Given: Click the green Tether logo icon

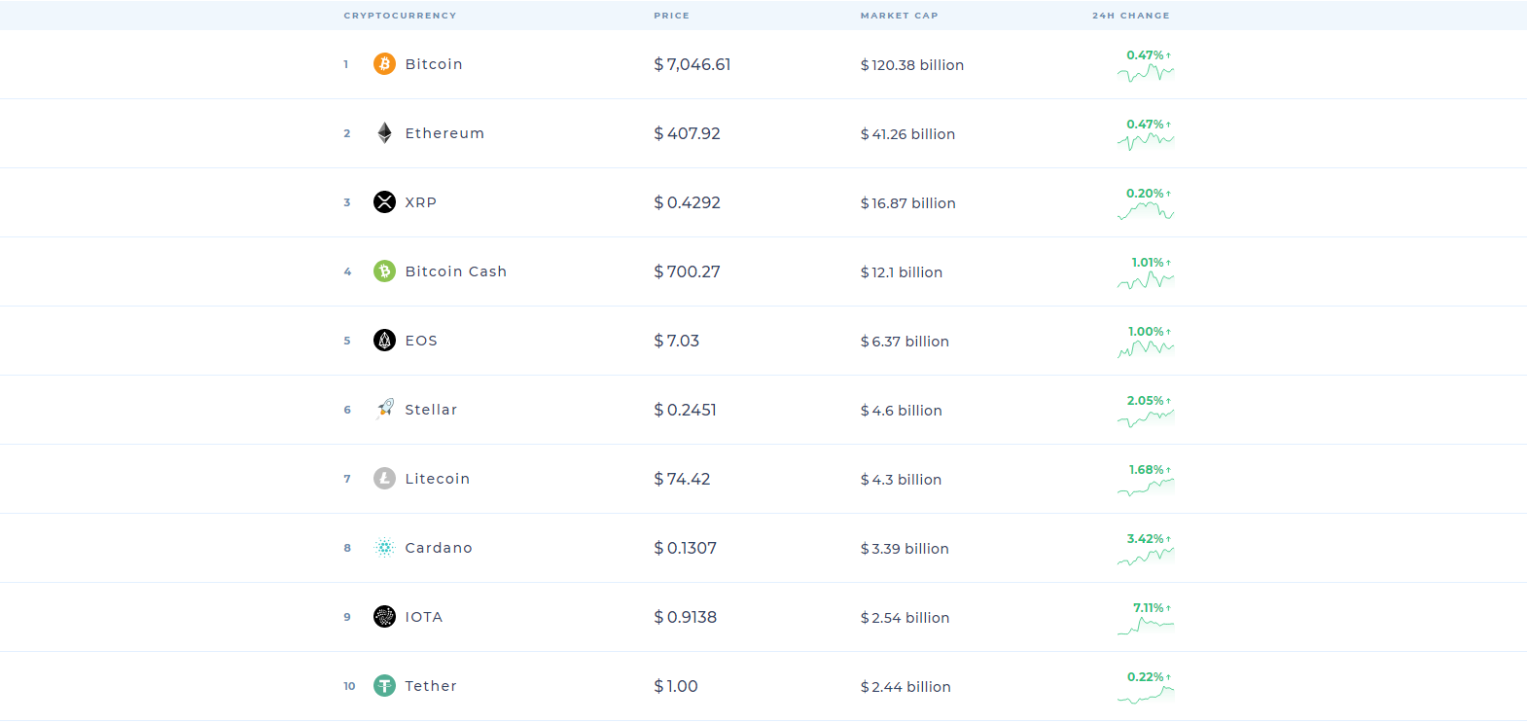Looking at the screenshot, I should point(384,686).
